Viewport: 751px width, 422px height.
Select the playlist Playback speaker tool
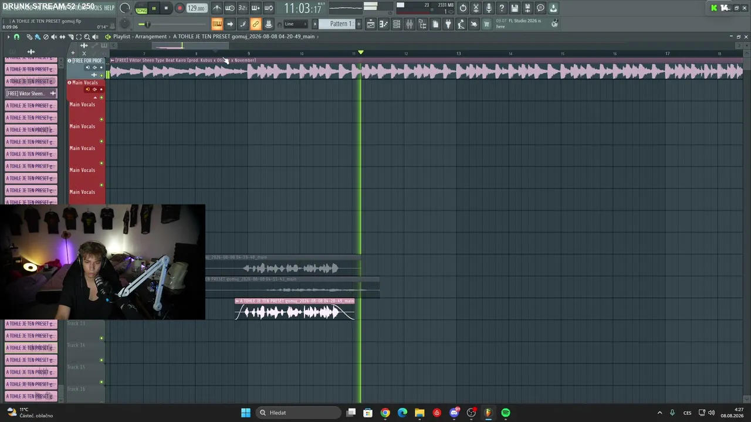coord(95,36)
